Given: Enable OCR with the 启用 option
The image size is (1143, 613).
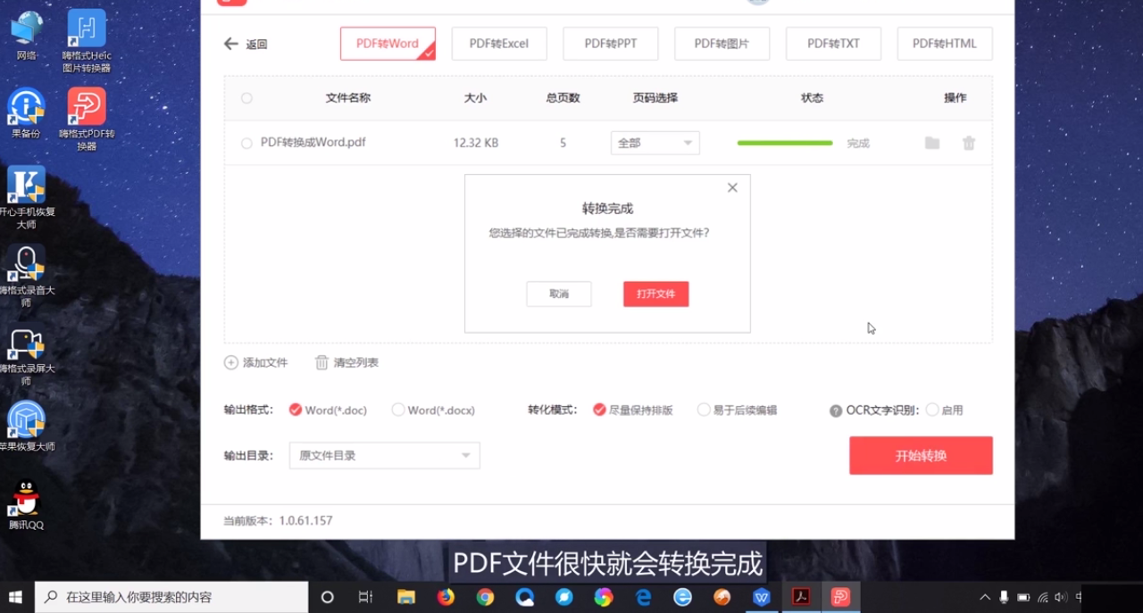Looking at the screenshot, I should pos(944,410).
